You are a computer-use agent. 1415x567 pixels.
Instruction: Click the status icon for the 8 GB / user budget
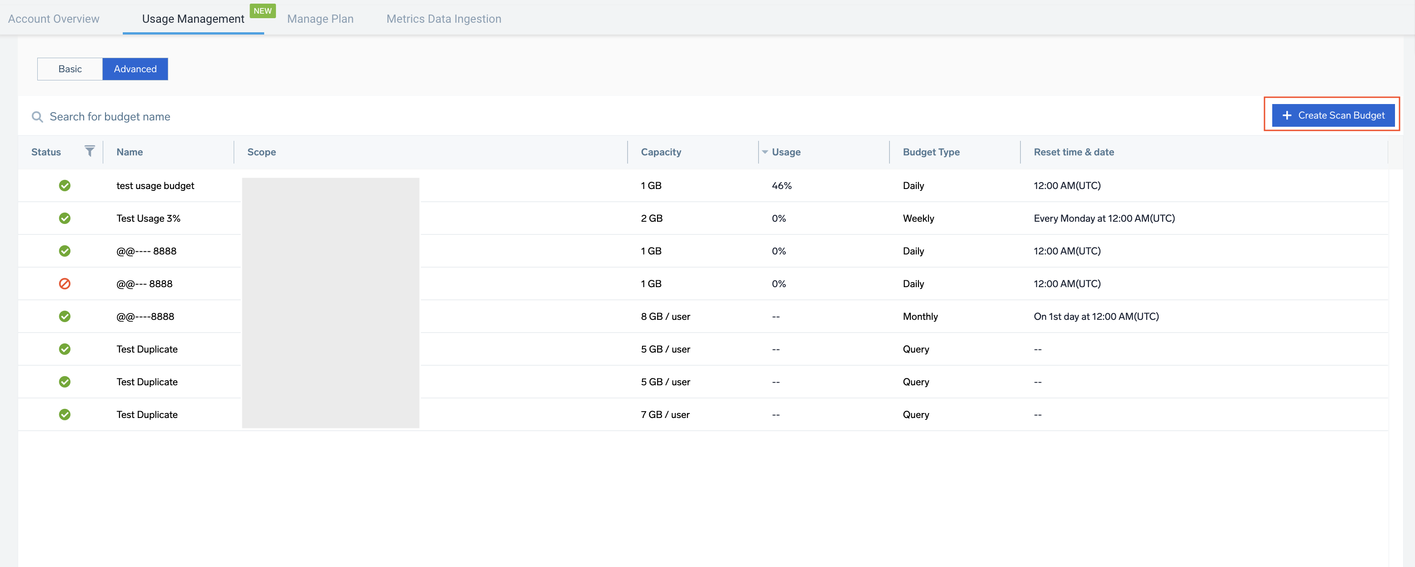(65, 316)
